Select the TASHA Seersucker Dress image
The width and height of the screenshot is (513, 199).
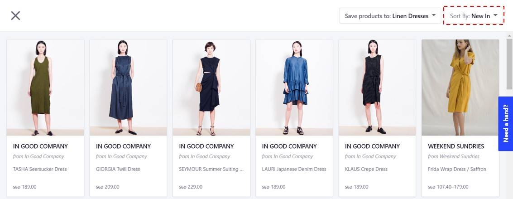pos(45,87)
